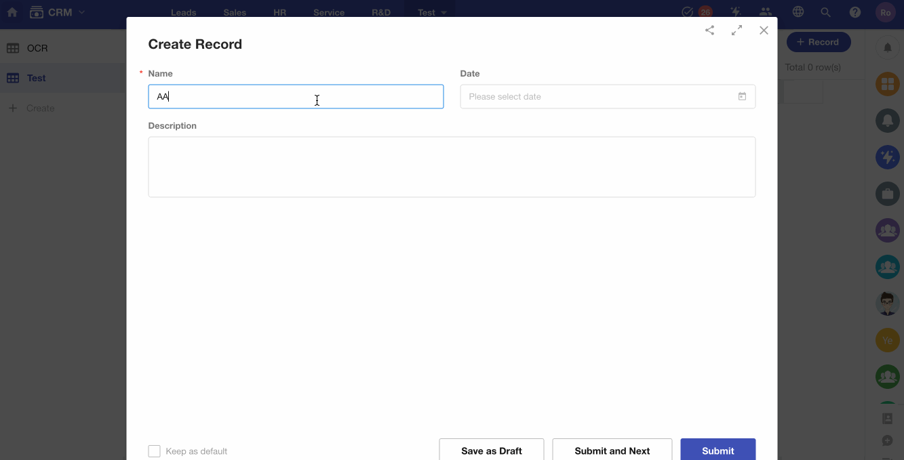Image resolution: width=904 pixels, height=460 pixels.
Task: Click the home icon in top bar
Action: (x=12, y=12)
